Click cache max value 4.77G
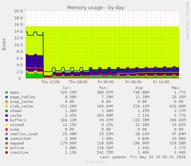Viewport: 191px width, 166px height. 180,116
